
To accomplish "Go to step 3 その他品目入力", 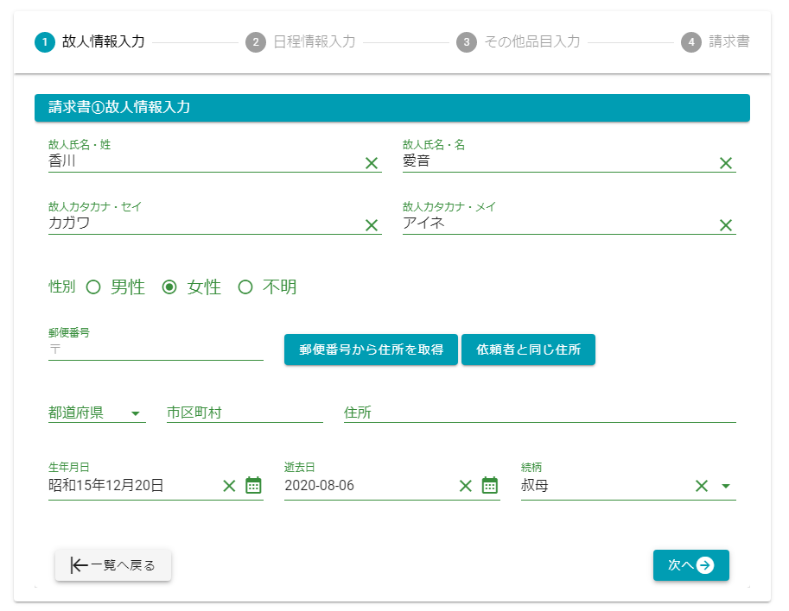I will coord(519,41).
